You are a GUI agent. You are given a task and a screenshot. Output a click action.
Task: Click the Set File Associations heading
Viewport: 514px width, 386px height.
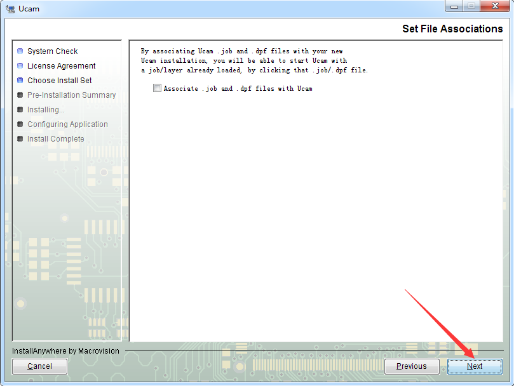point(452,29)
